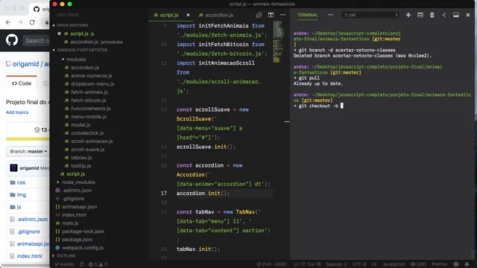Create a new terminal with plus icon

(408, 15)
